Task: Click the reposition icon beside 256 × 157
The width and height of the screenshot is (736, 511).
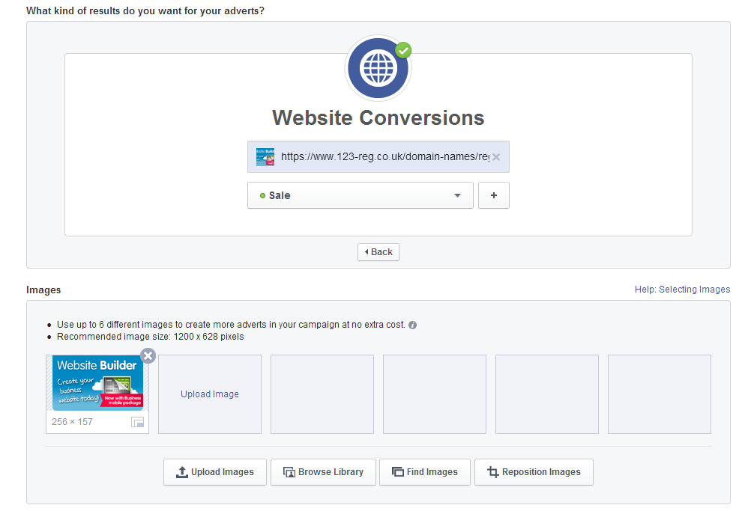Action: 137,422
